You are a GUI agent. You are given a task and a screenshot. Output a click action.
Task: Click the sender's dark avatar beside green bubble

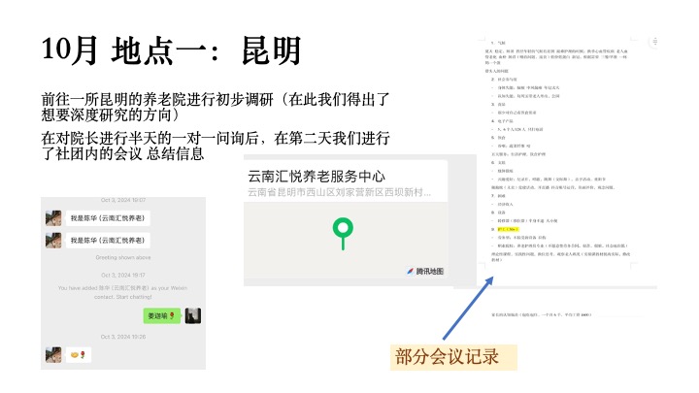pyautogui.click(x=193, y=315)
